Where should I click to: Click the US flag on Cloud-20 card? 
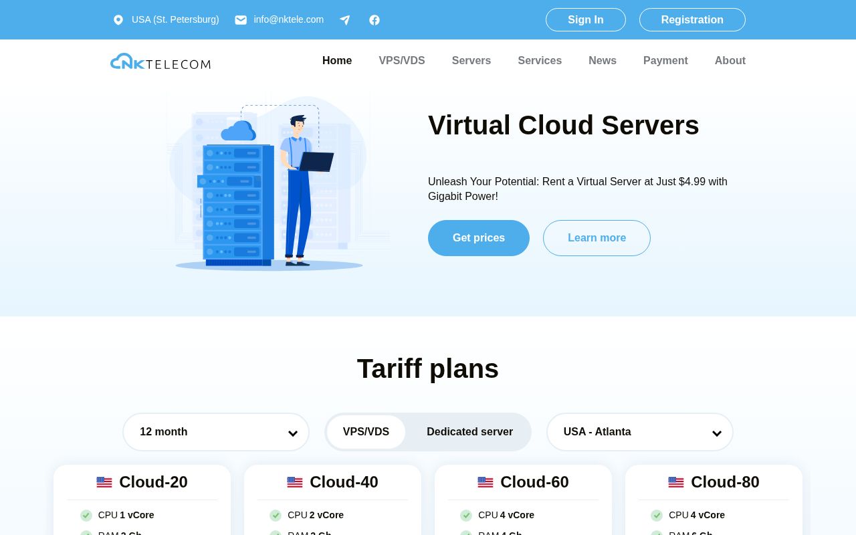104,482
